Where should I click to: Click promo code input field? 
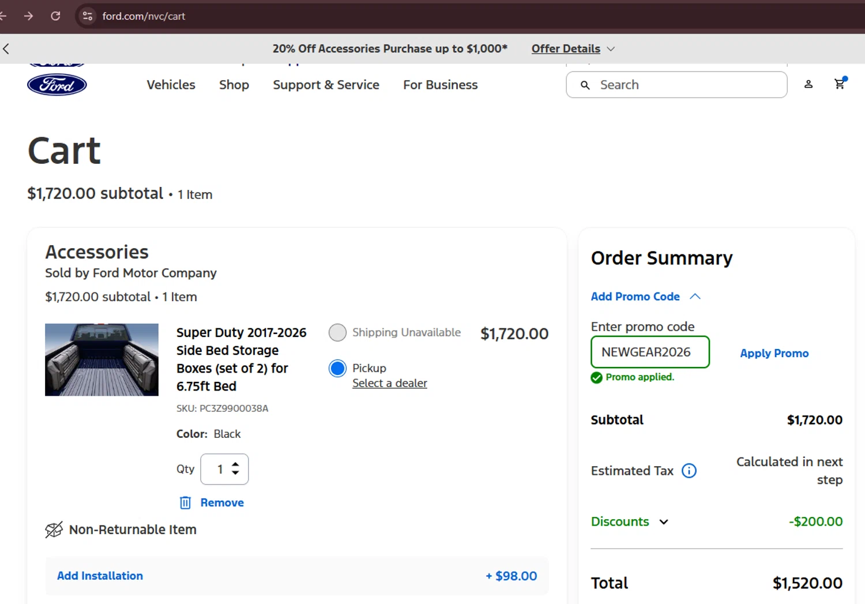[650, 352]
